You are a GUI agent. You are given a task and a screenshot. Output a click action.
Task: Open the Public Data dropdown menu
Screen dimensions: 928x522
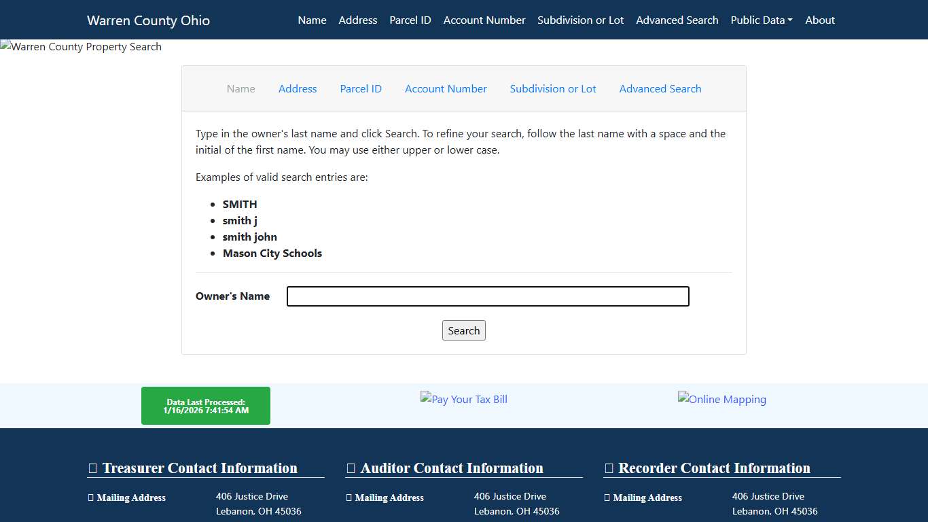coord(761,20)
